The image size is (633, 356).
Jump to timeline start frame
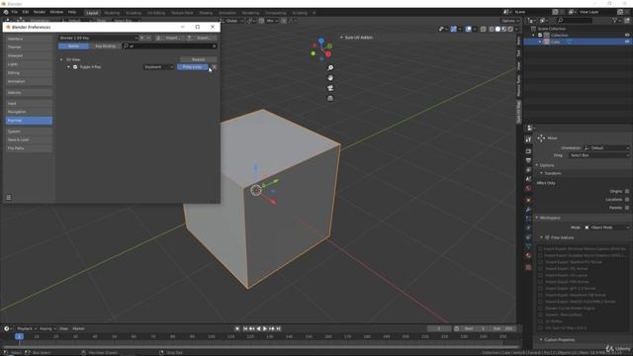244,329
